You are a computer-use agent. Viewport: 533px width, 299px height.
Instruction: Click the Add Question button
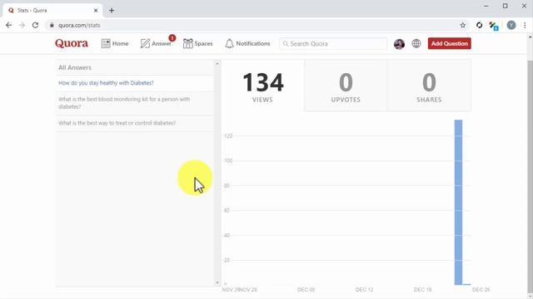click(x=450, y=43)
